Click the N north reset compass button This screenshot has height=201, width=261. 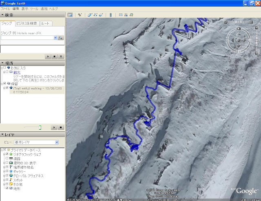239,29
